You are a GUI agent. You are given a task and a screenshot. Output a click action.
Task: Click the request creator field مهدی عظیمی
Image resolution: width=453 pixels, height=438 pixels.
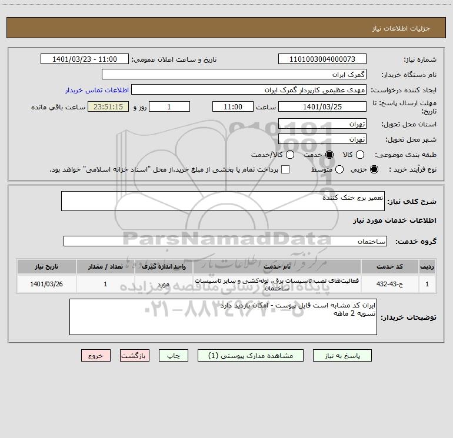point(249,89)
